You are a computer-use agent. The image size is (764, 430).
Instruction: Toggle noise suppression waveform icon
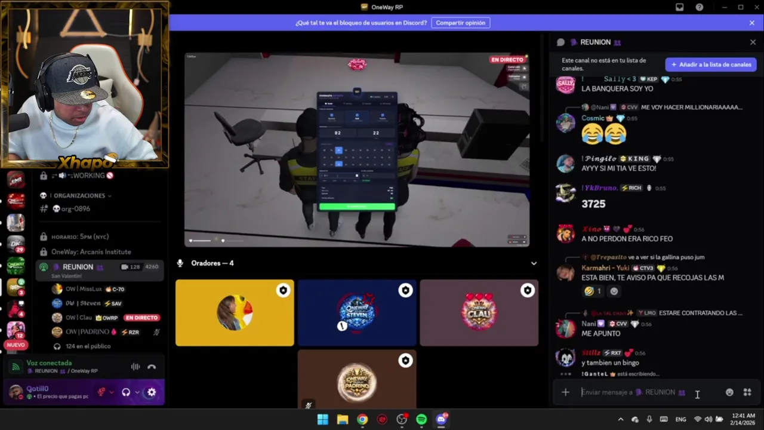tap(135, 367)
